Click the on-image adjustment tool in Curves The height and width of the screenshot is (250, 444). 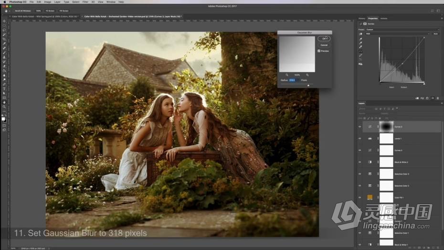[360, 34]
